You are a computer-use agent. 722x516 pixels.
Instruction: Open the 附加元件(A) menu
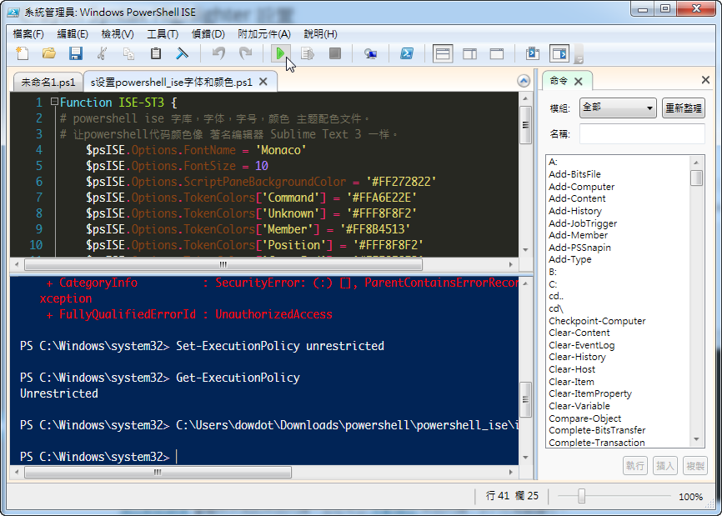pyautogui.click(x=264, y=33)
